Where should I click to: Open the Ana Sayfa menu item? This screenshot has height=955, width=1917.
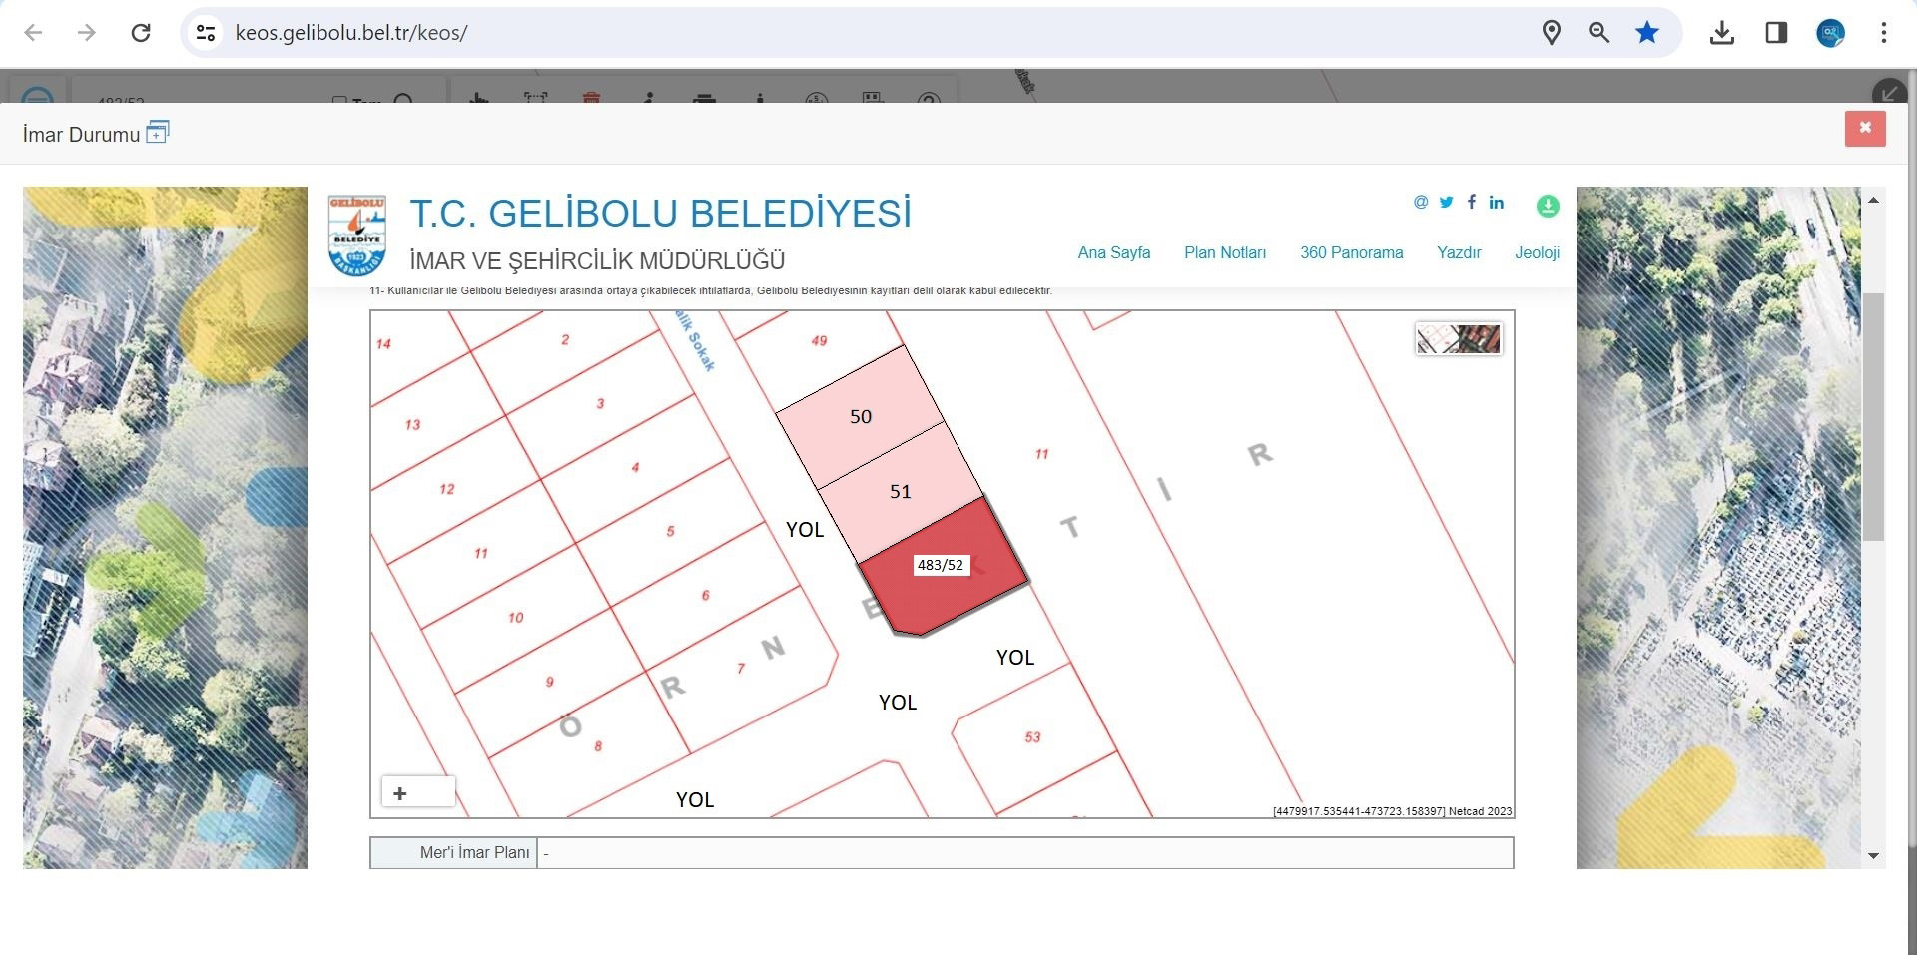1113,253
